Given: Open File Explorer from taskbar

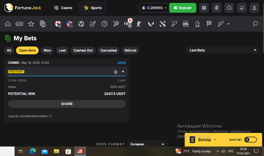Looking at the screenshot, I should [x=57, y=151].
